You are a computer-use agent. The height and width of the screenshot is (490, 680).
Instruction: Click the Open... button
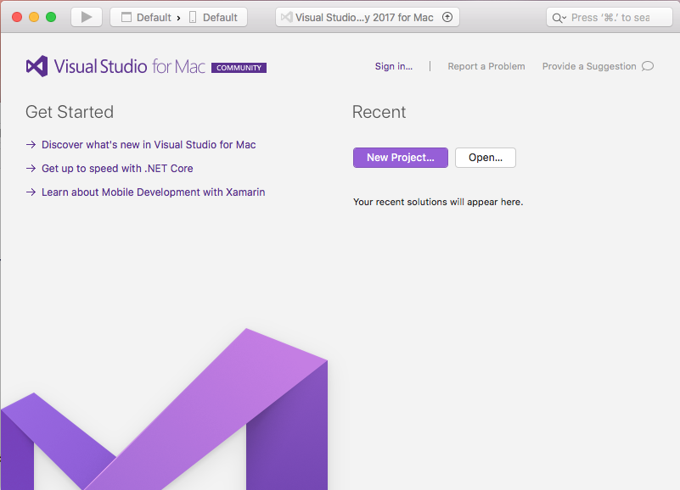click(486, 158)
